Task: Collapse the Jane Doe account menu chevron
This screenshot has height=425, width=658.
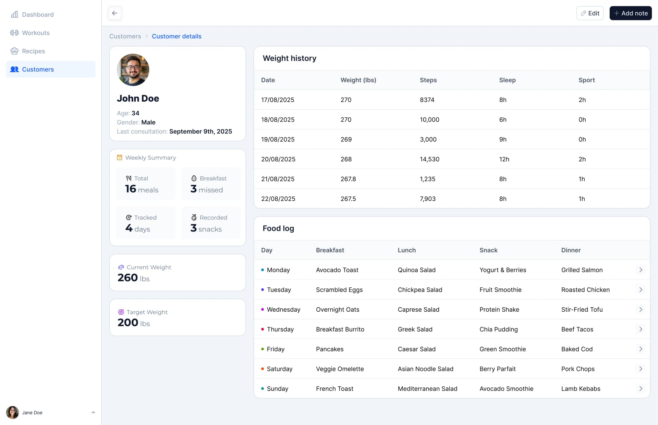Action: click(93, 412)
